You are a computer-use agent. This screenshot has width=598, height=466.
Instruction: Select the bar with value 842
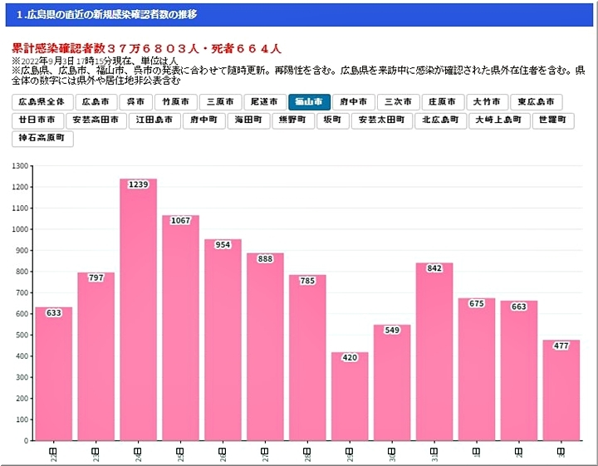(x=434, y=357)
